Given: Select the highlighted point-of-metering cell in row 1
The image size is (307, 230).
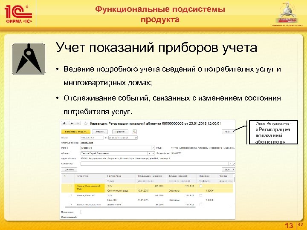Looking at the screenshot, I should click(90, 188).
